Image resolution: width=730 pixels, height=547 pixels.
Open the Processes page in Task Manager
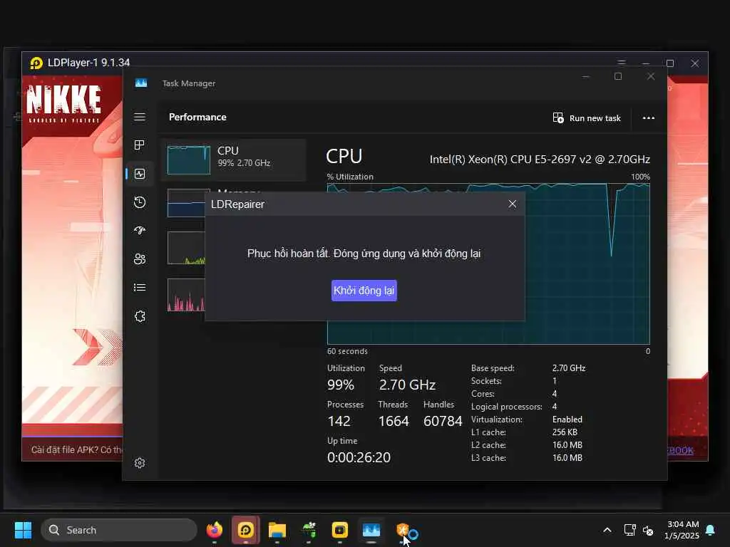[x=140, y=145]
